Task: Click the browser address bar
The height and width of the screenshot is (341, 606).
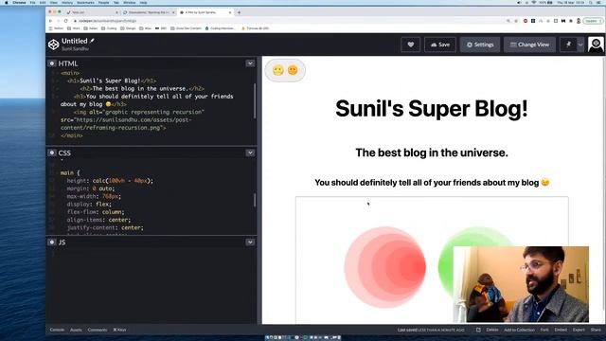Action: point(290,21)
